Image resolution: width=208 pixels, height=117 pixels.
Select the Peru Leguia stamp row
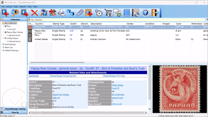pyautogui.click(x=118, y=35)
